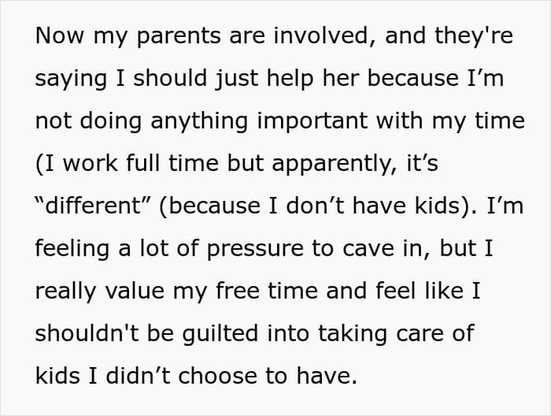Click the quoted word "different"
The image size is (551, 416).
[93, 206]
